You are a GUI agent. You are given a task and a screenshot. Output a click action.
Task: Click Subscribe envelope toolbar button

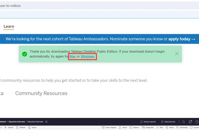click(x=148, y=128)
